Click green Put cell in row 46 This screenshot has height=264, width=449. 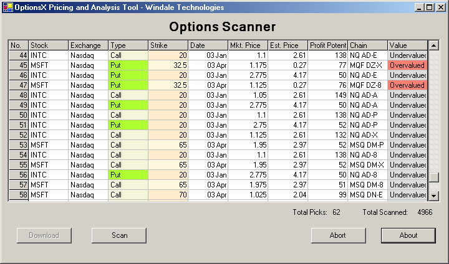pyautogui.click(x=128, y=75)
